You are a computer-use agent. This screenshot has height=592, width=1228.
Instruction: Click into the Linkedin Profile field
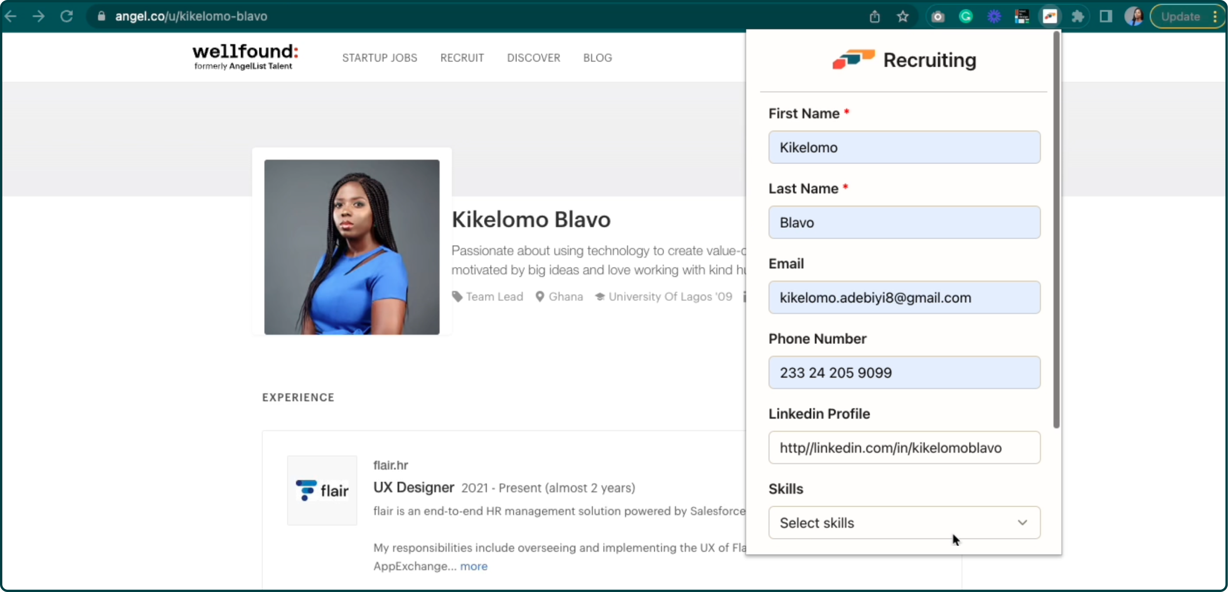point(904,448)
